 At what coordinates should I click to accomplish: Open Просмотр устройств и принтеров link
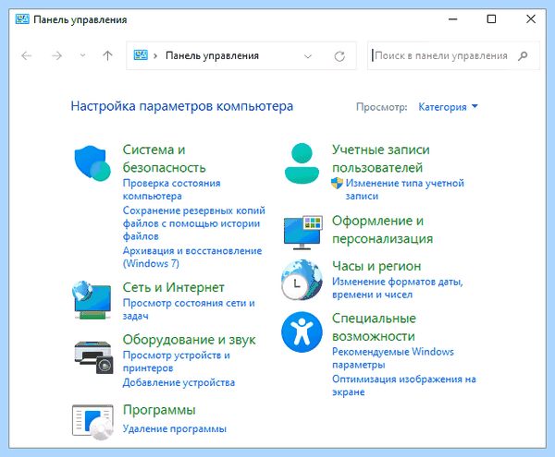pos(177,362)
